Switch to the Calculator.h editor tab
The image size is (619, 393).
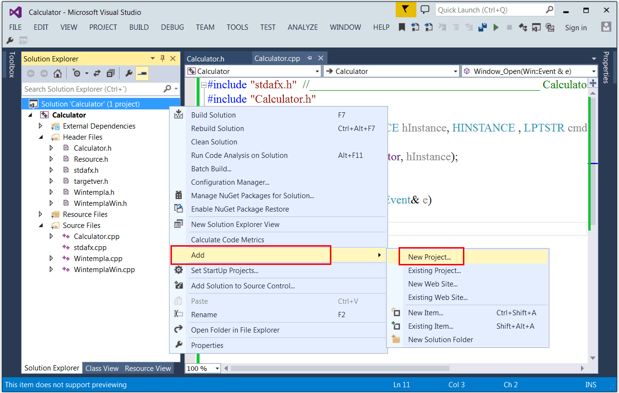click(206, 59)
